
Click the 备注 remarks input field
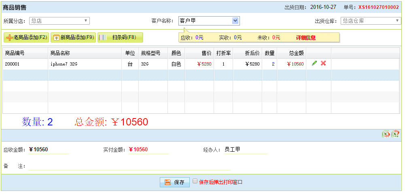(x=129, y=166)
